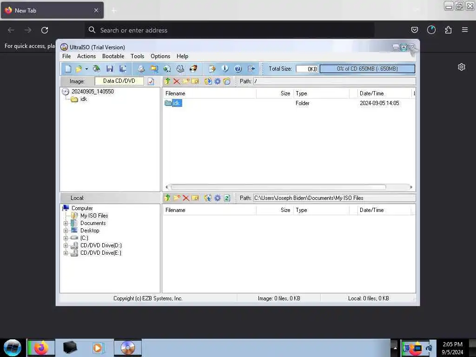This screenshot has height=357, width=476.
Task: Click the Convert image icon with monitor
Action: (154, 69)
